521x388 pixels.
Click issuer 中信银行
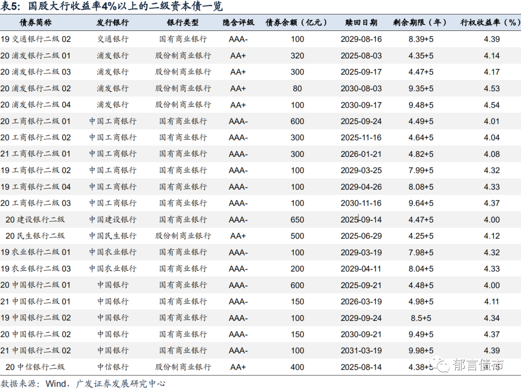pyautogui.click(x=112, y=367)
